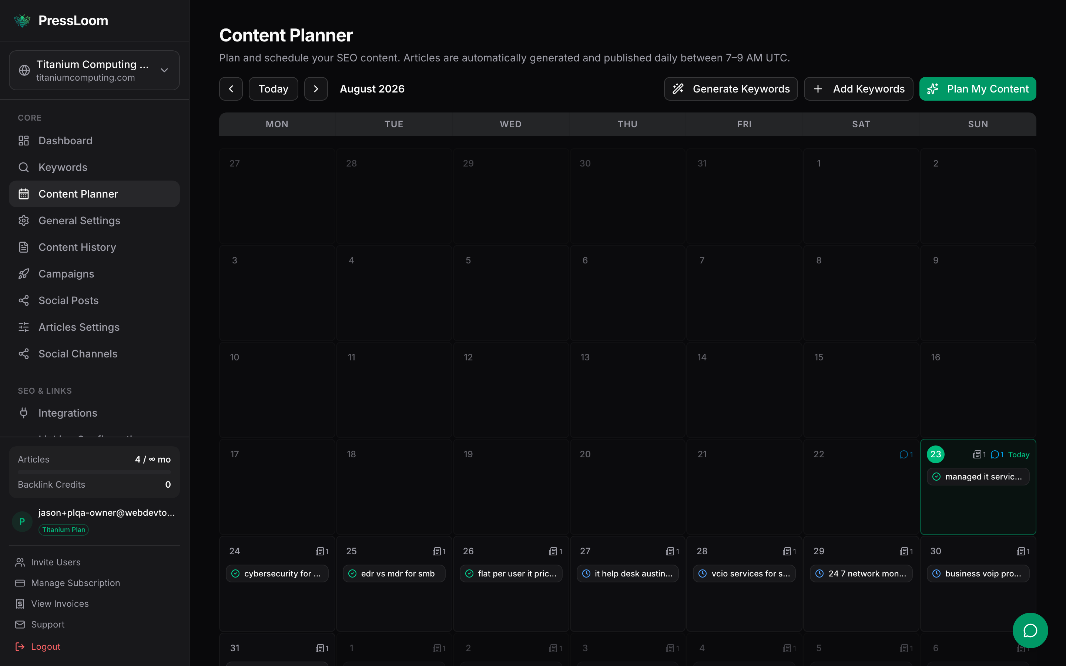Click the article count icon on August 25
Image resolution: width=1066 pixels, height=666 pixels.
pyautogui.click(x=436, y=551)
